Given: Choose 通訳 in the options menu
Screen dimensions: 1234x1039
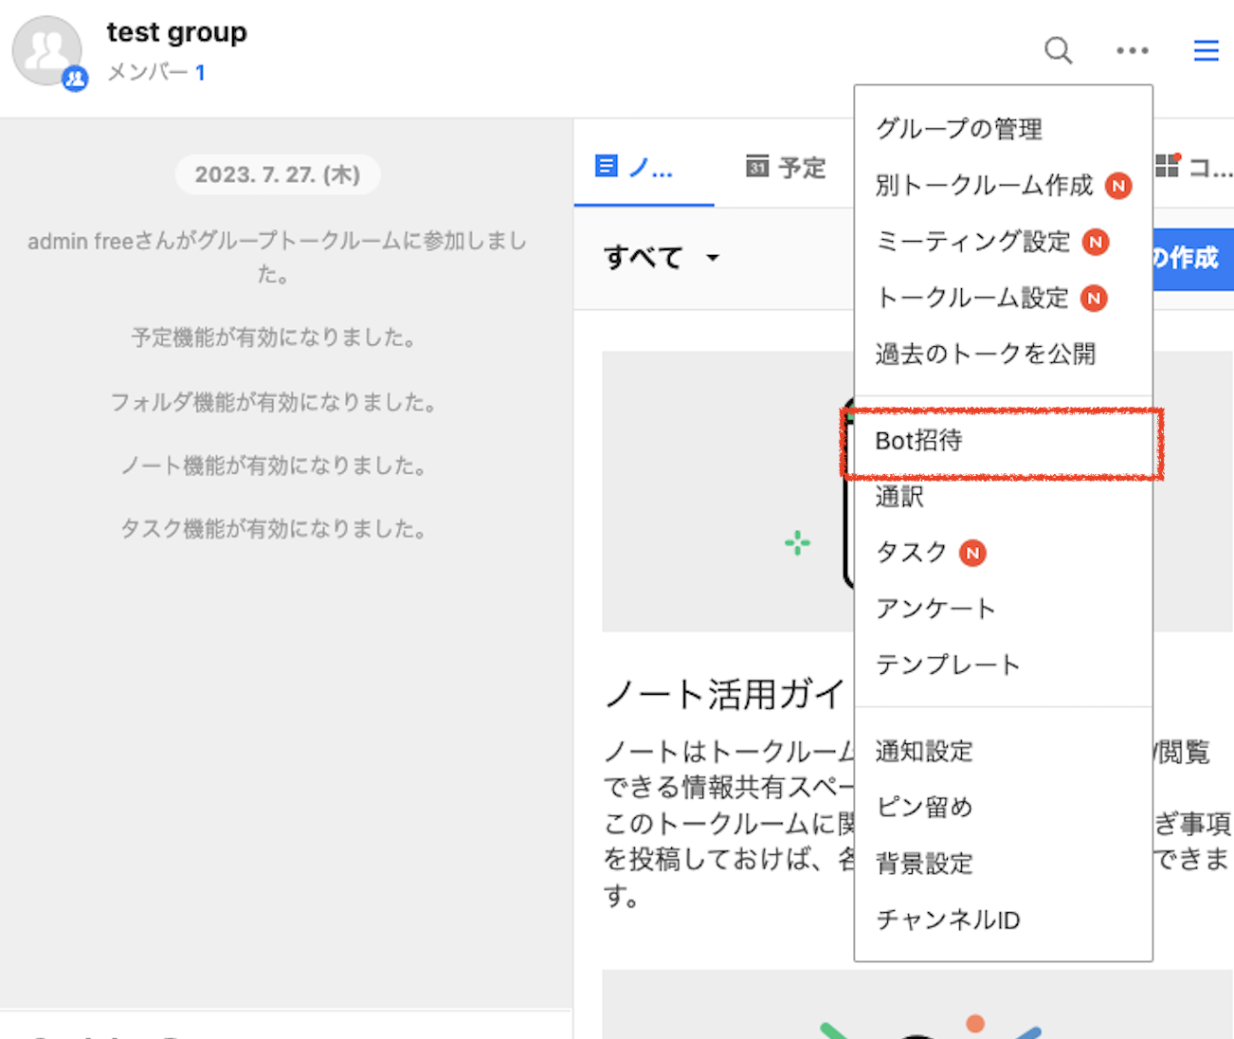Looking at the screenshot, I should point(898,497).
